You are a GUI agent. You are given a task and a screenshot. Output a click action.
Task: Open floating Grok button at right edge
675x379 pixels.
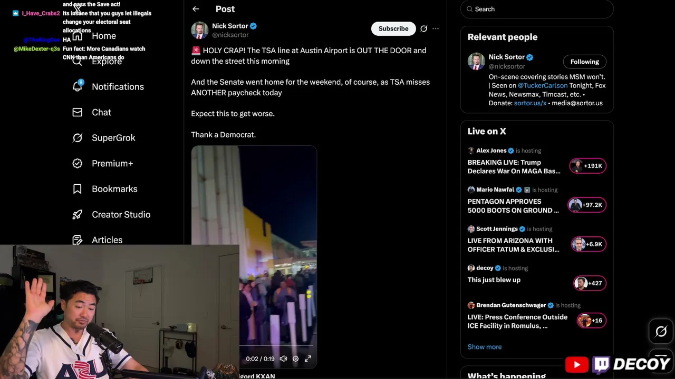click(x=661, y=332)
